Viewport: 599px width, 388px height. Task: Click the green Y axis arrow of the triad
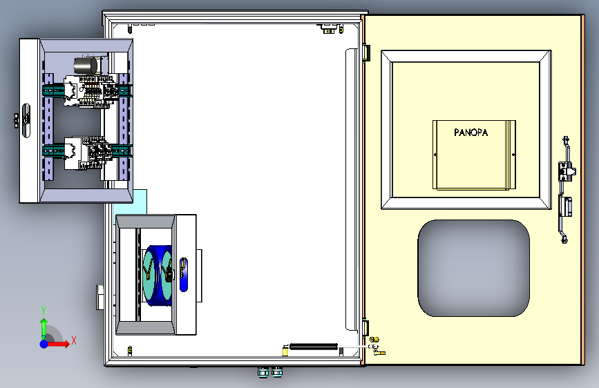pos(44,329)
